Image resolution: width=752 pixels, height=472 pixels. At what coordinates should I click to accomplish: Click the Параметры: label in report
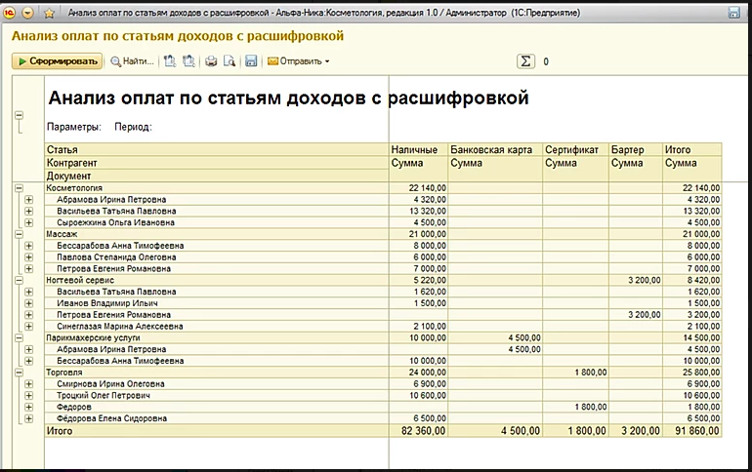click(x=74, y=127)
